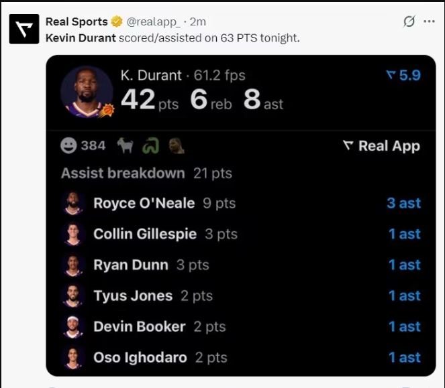Click the smiley reaction icon showing 384

[x=68, y=145]
